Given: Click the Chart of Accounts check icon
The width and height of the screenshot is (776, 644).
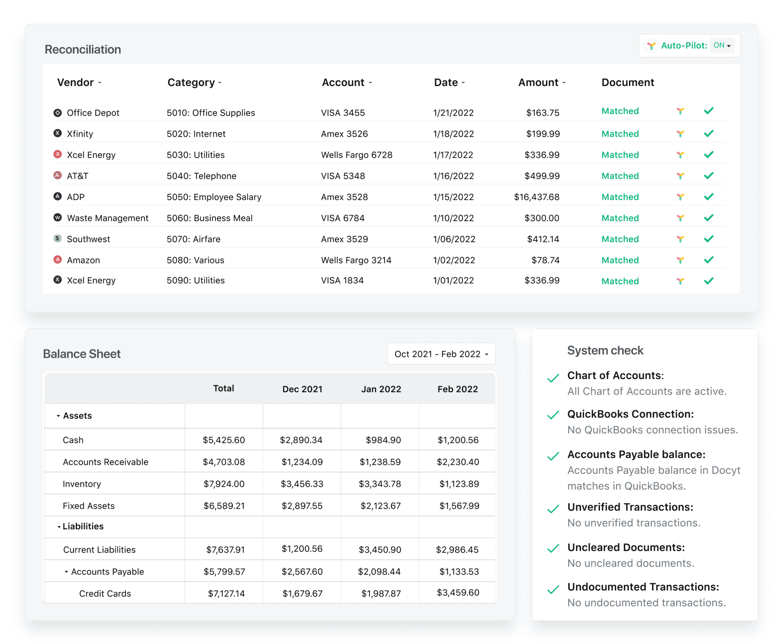Looking at the screenshot, I should click(553, 378).
